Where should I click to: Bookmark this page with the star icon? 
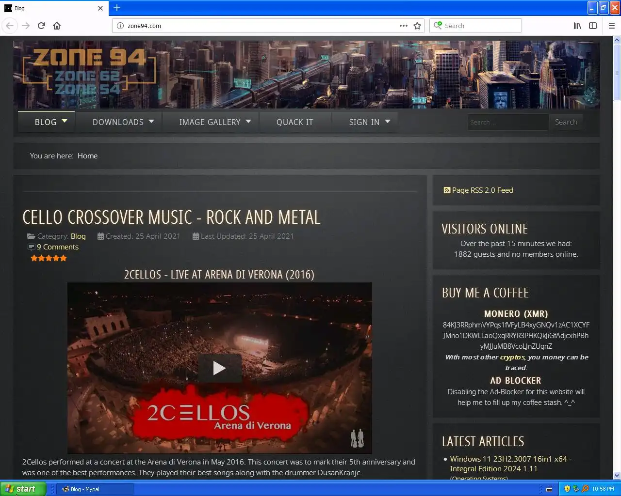417,26
